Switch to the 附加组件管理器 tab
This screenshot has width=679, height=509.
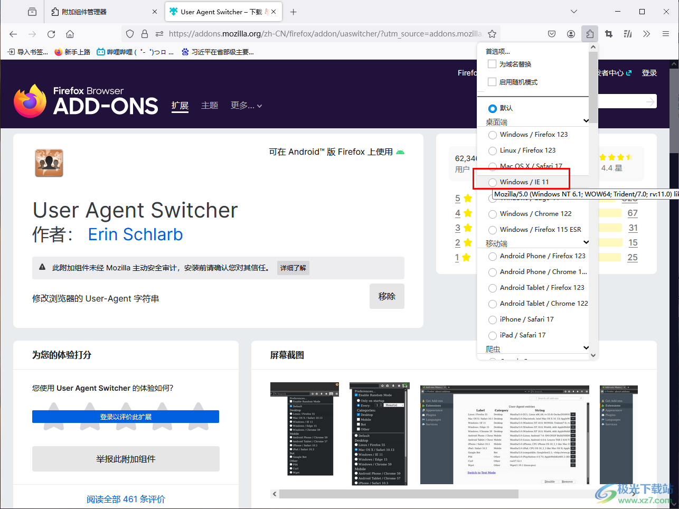[x=104, y=12]
